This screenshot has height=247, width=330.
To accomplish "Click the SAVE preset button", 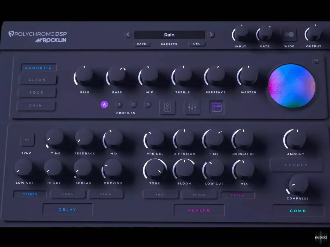I will [142, 44].
